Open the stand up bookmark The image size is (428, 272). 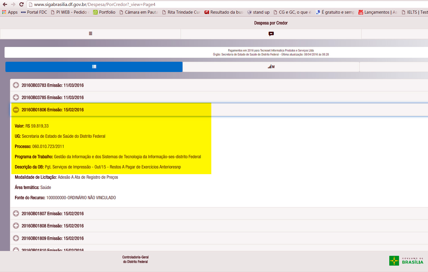tap(259, 12)
